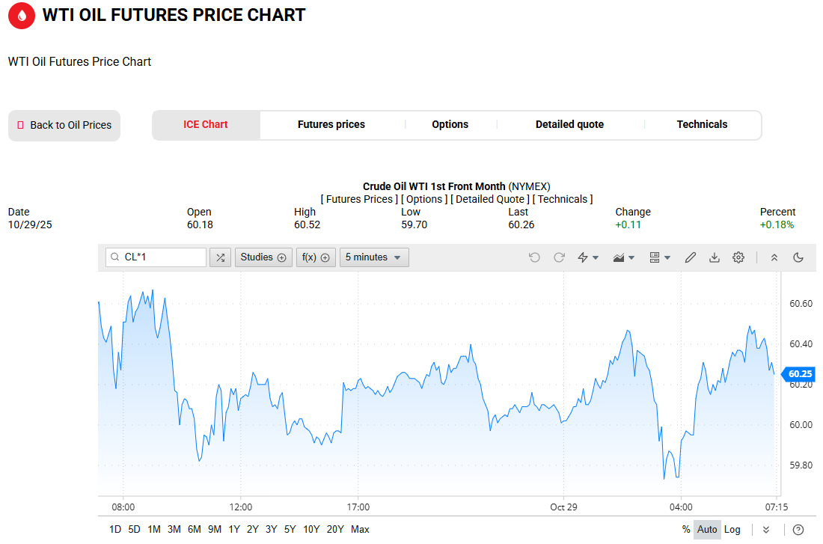Switch to the Futures prices tab
The height and width of the screenshot is (544, 823).
tap(331, 125)
